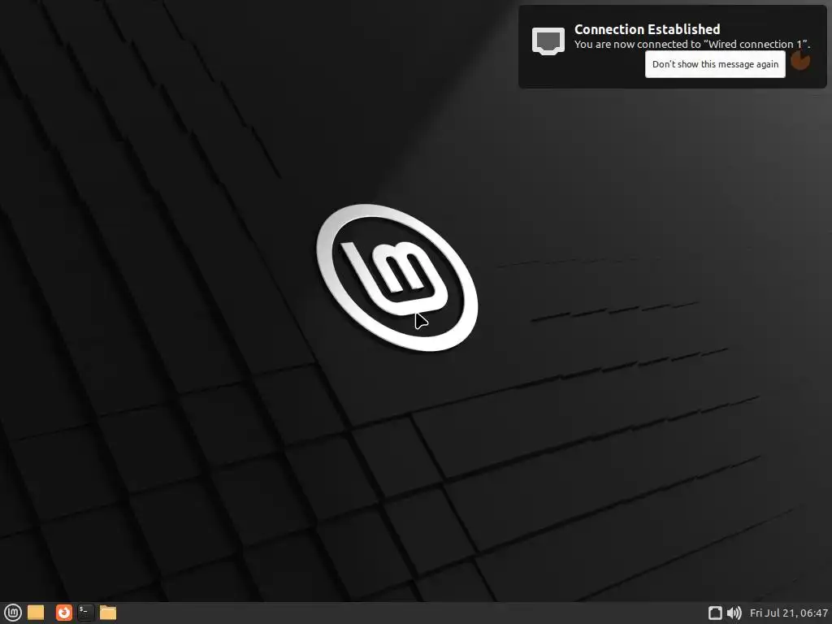
Task: Click the show desktop icon in the panel
Action: (36, 613)
